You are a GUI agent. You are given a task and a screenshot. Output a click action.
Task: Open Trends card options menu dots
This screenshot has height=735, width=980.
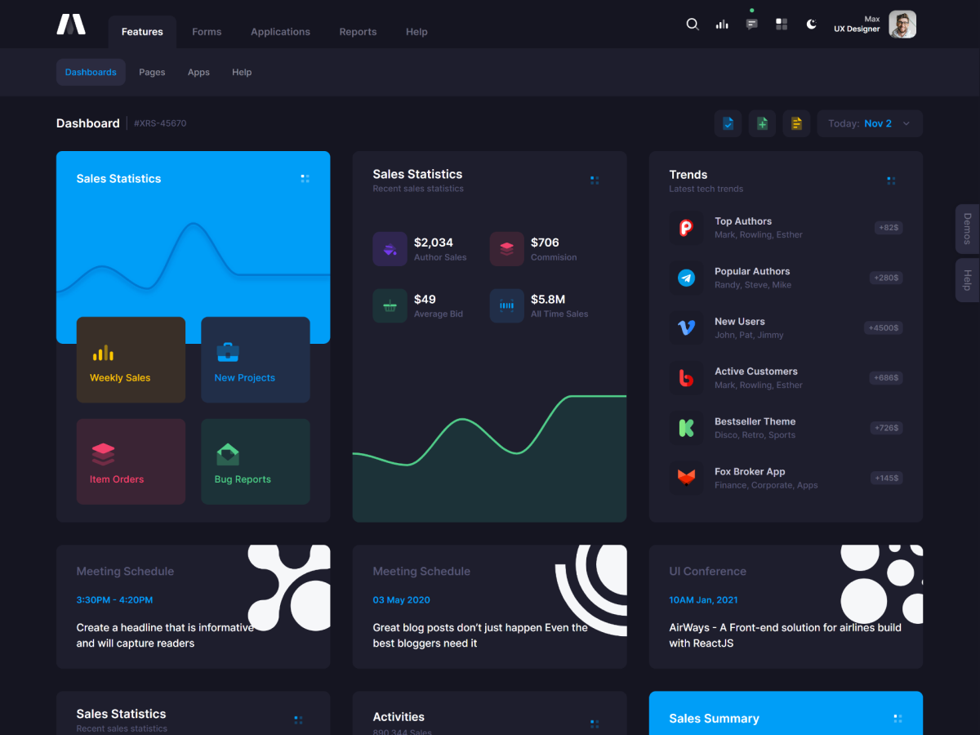tap(891, 180)
